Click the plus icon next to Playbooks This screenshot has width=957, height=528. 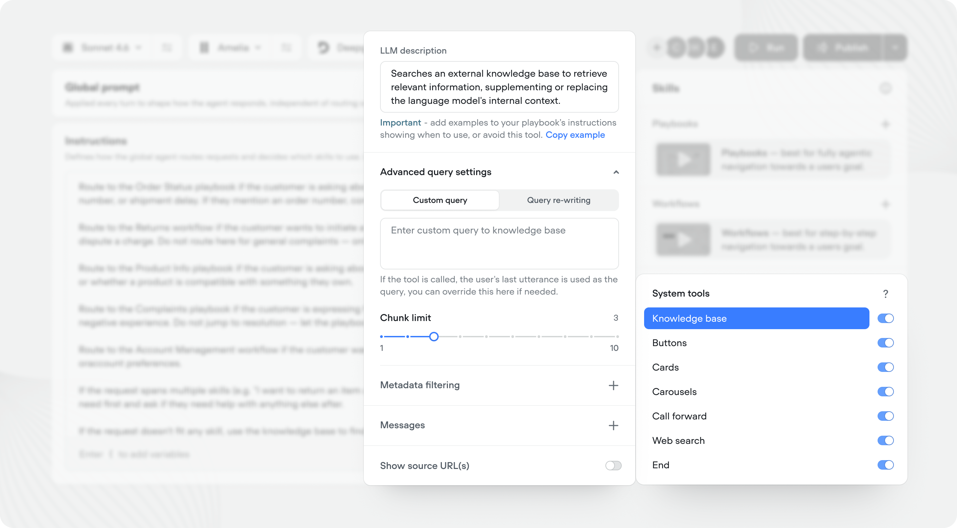pos(886,124)
